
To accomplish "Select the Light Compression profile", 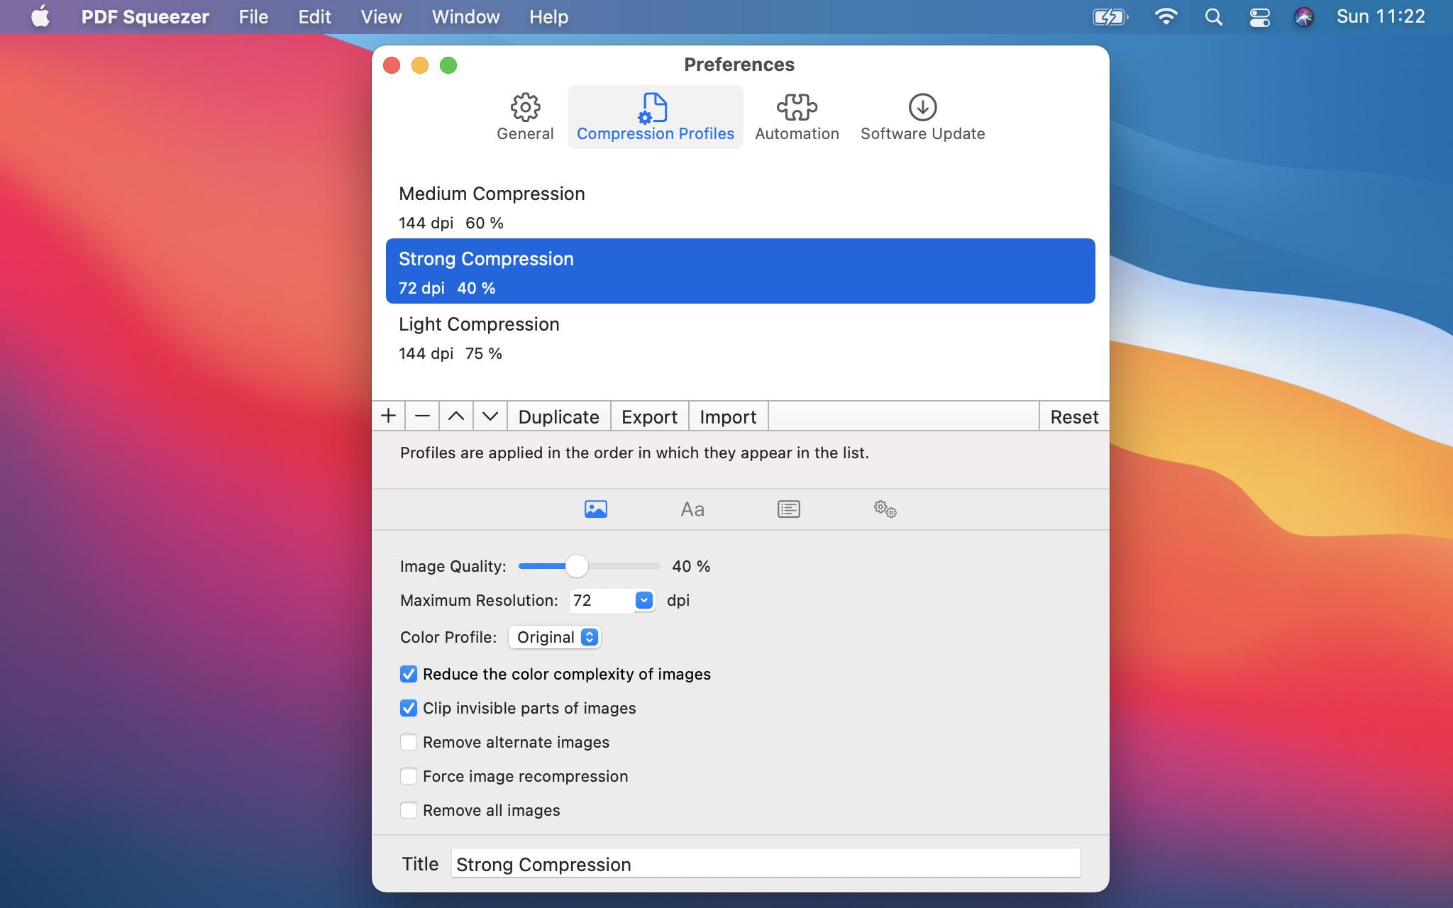I will click(x=741, y=337).
